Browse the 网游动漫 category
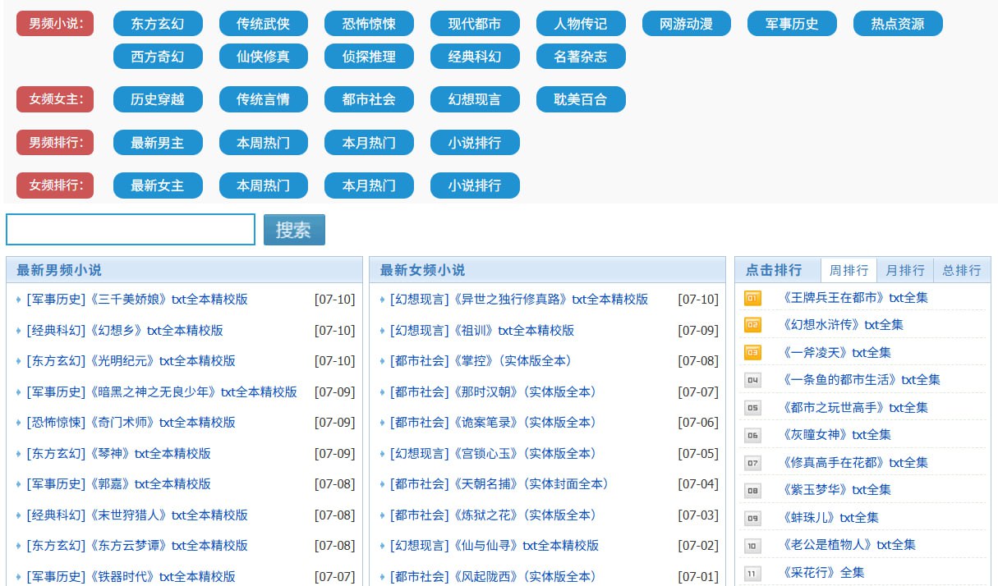This screenshot has width=998, height=586. point(687,24)
